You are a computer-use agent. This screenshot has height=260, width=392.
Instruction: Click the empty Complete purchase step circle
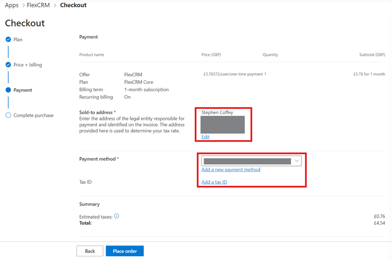point(8,115)
